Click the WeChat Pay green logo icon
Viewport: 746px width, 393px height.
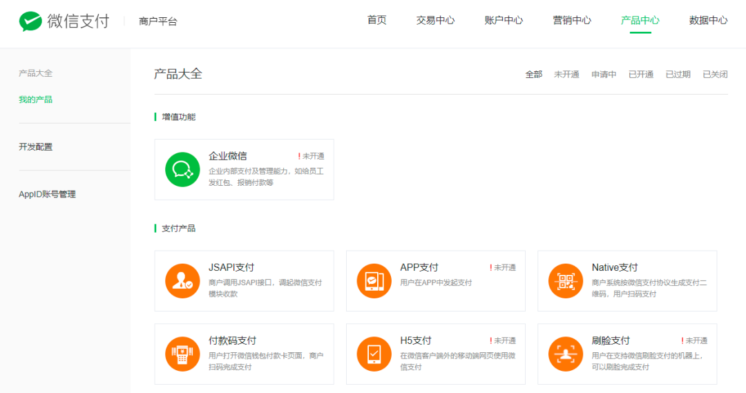coord(30,21)
